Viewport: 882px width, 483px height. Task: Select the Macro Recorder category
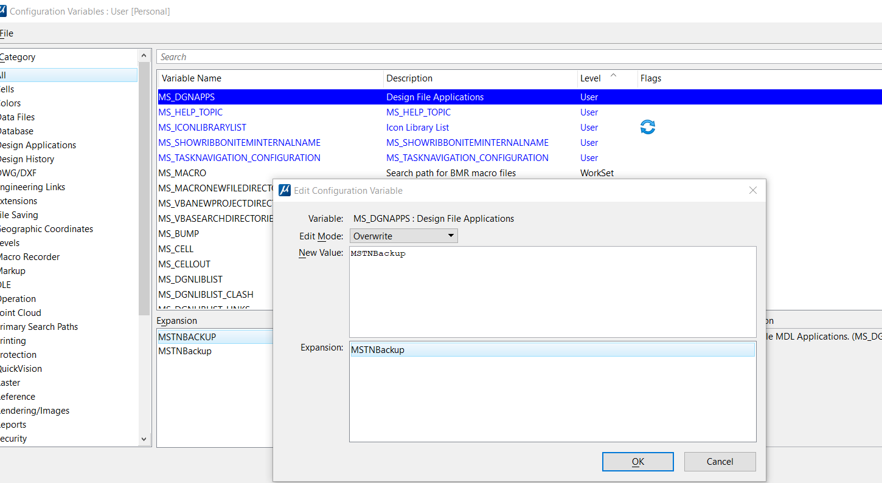point(30,257)
